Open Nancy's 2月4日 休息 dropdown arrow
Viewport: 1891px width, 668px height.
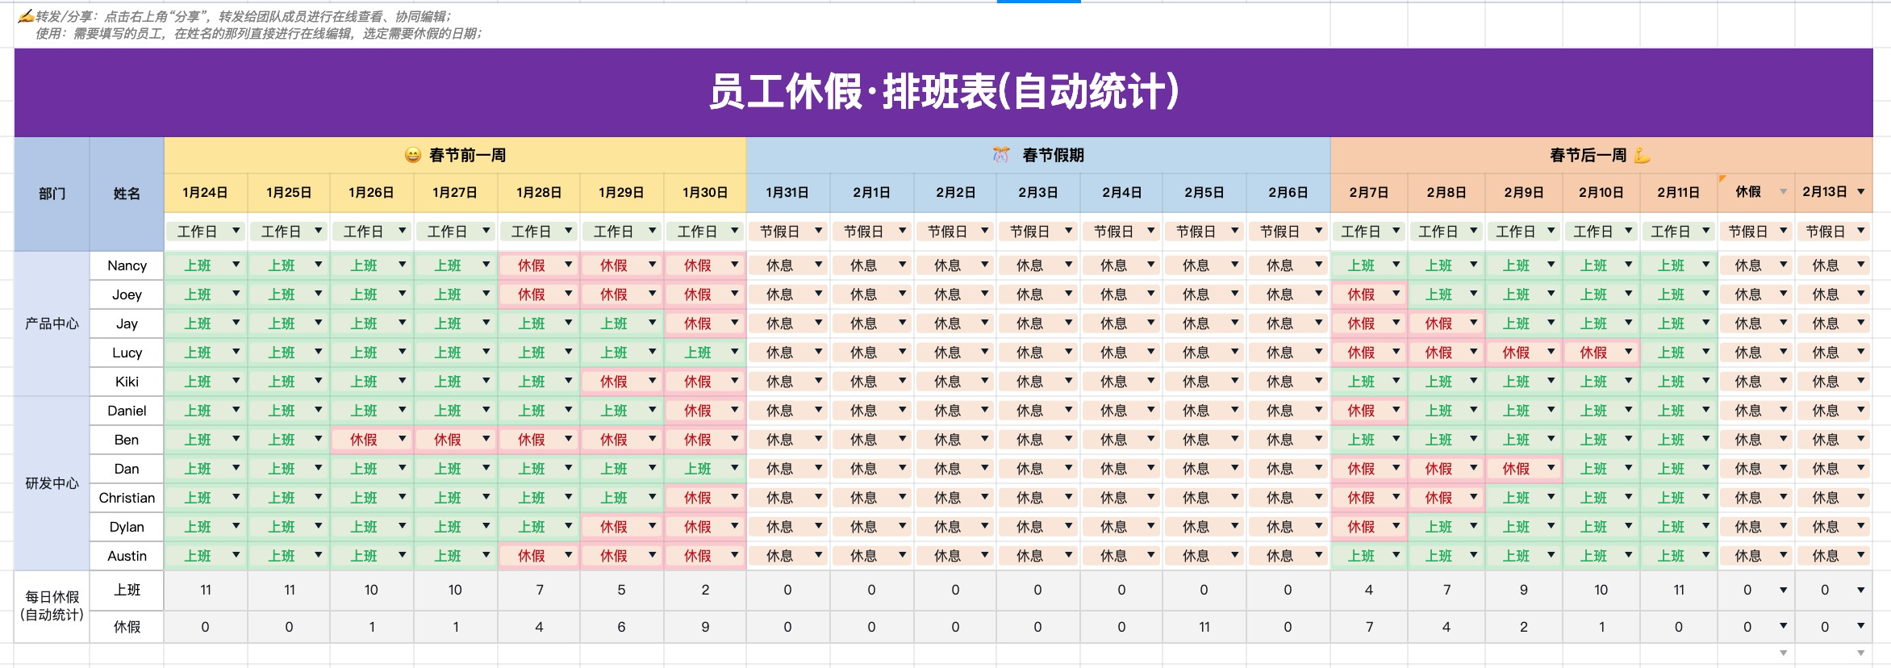point(1150,265)
